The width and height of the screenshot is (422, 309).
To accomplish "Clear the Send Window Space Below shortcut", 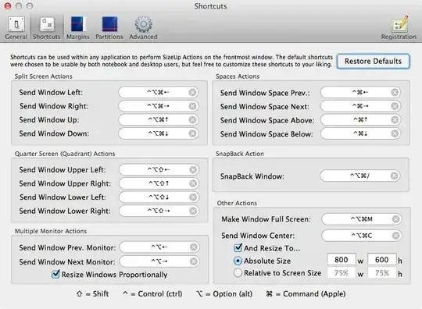I will point(395,133).
